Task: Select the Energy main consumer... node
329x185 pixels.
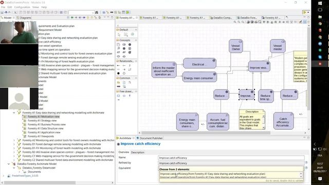Action: (199, 77)
